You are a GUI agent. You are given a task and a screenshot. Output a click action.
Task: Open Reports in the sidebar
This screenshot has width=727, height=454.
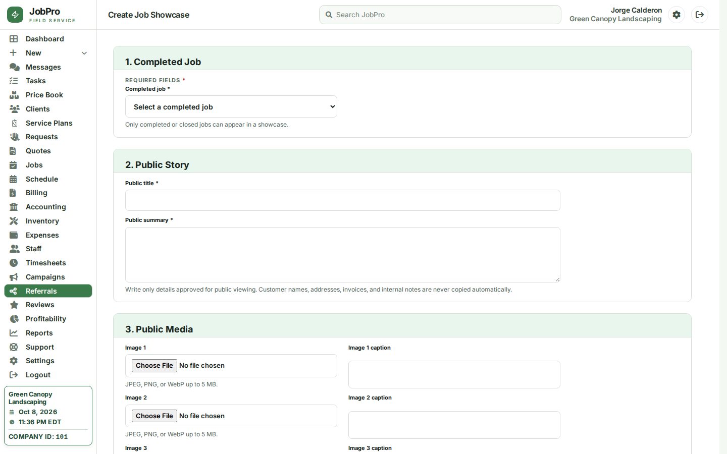(48, 333)
